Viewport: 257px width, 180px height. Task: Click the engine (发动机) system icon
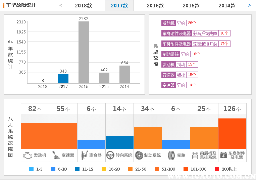tap(28, 155)
